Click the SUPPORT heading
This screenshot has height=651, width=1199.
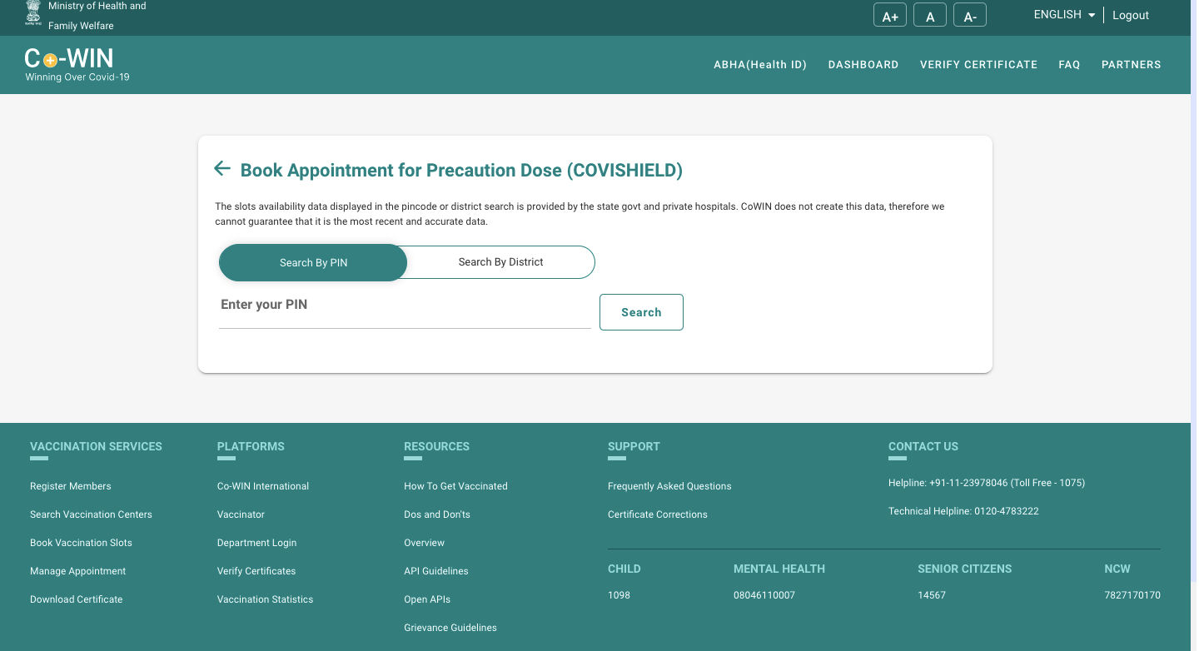pos(634,446)
